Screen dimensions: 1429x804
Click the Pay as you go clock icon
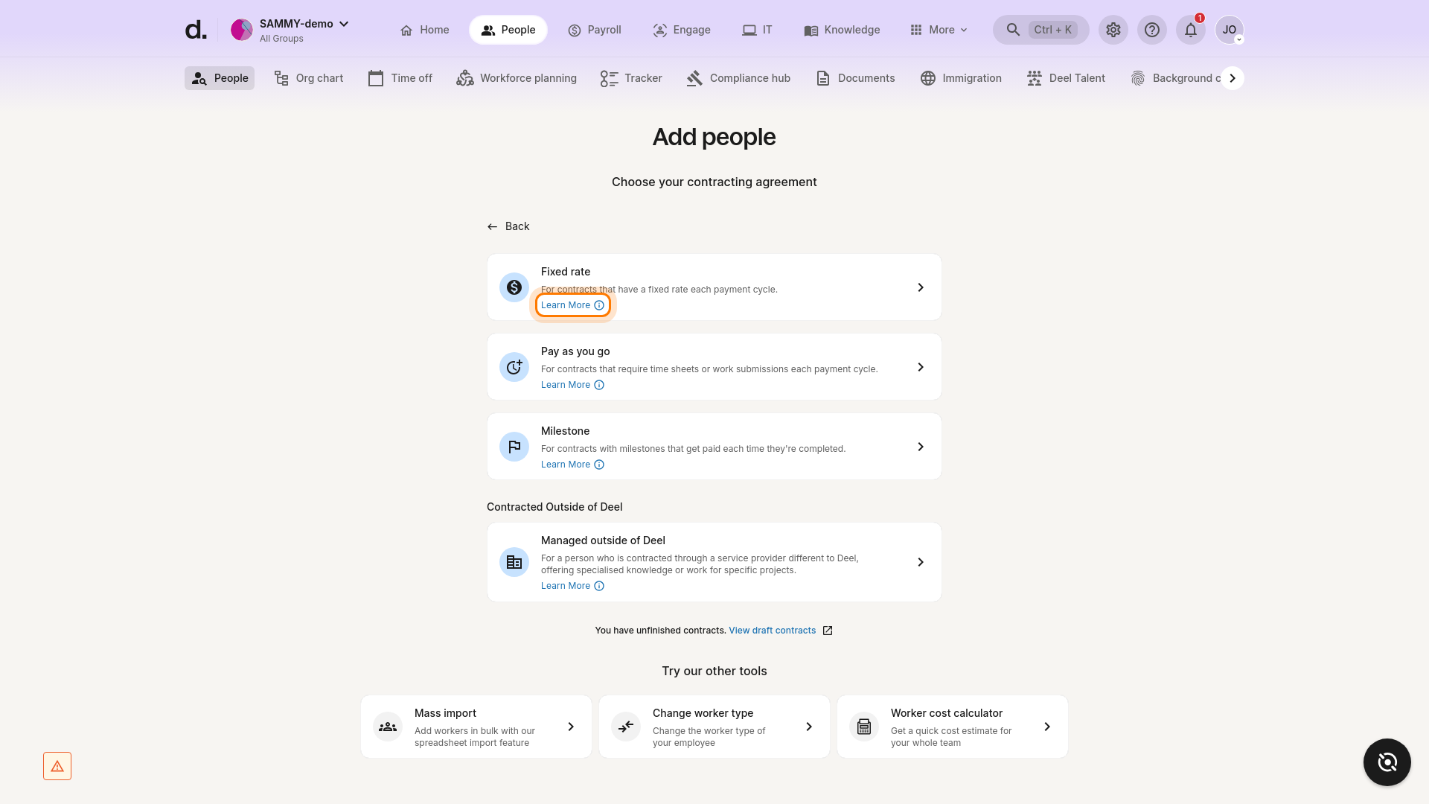pyautogui.click(x=514, y=367)
